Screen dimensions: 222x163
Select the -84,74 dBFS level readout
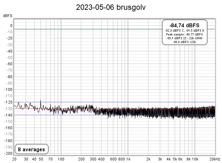pos(185,25)
